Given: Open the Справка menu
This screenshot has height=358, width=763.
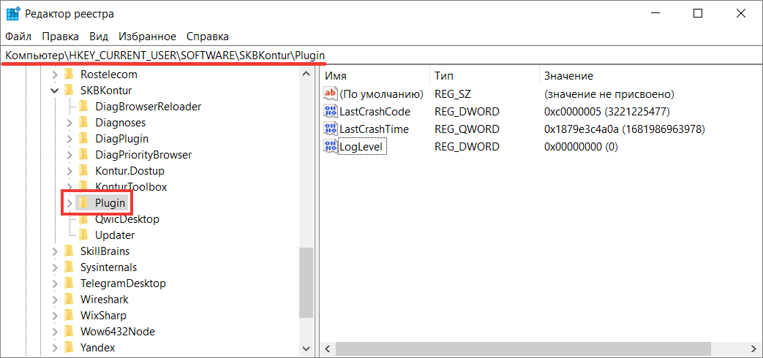Looking at the screenshot, I should [208, 37].
